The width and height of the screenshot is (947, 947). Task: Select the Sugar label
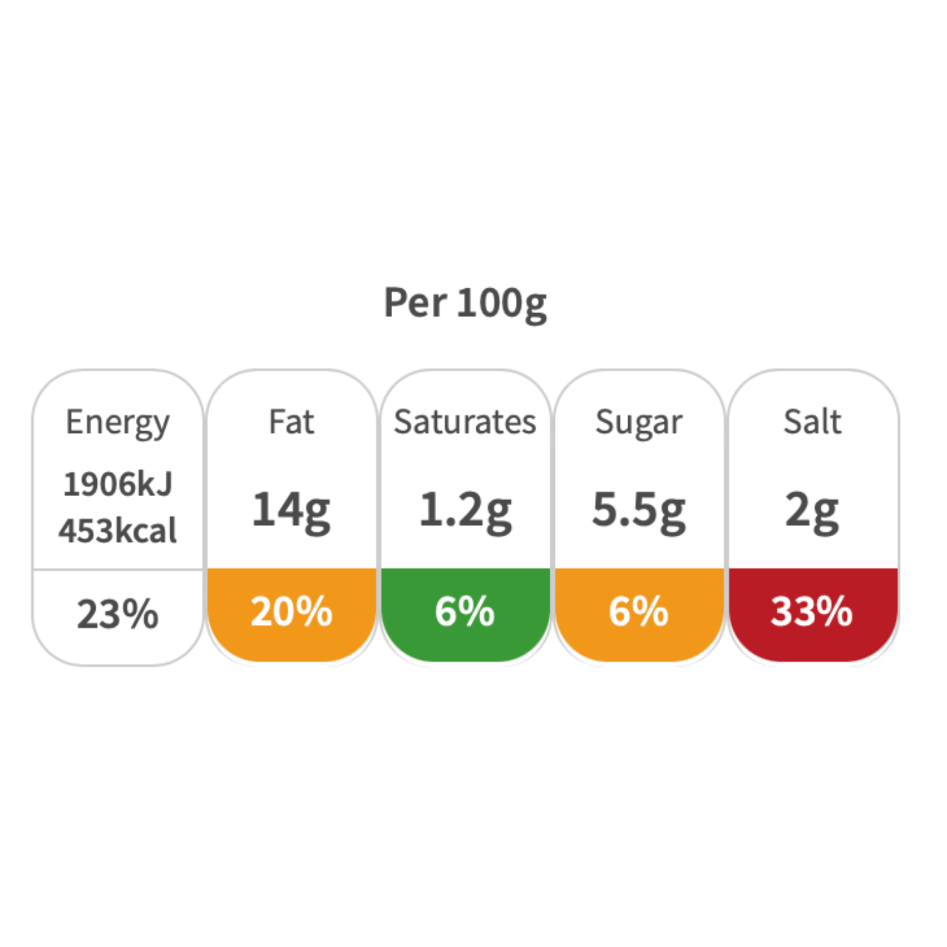click(639, 422)
